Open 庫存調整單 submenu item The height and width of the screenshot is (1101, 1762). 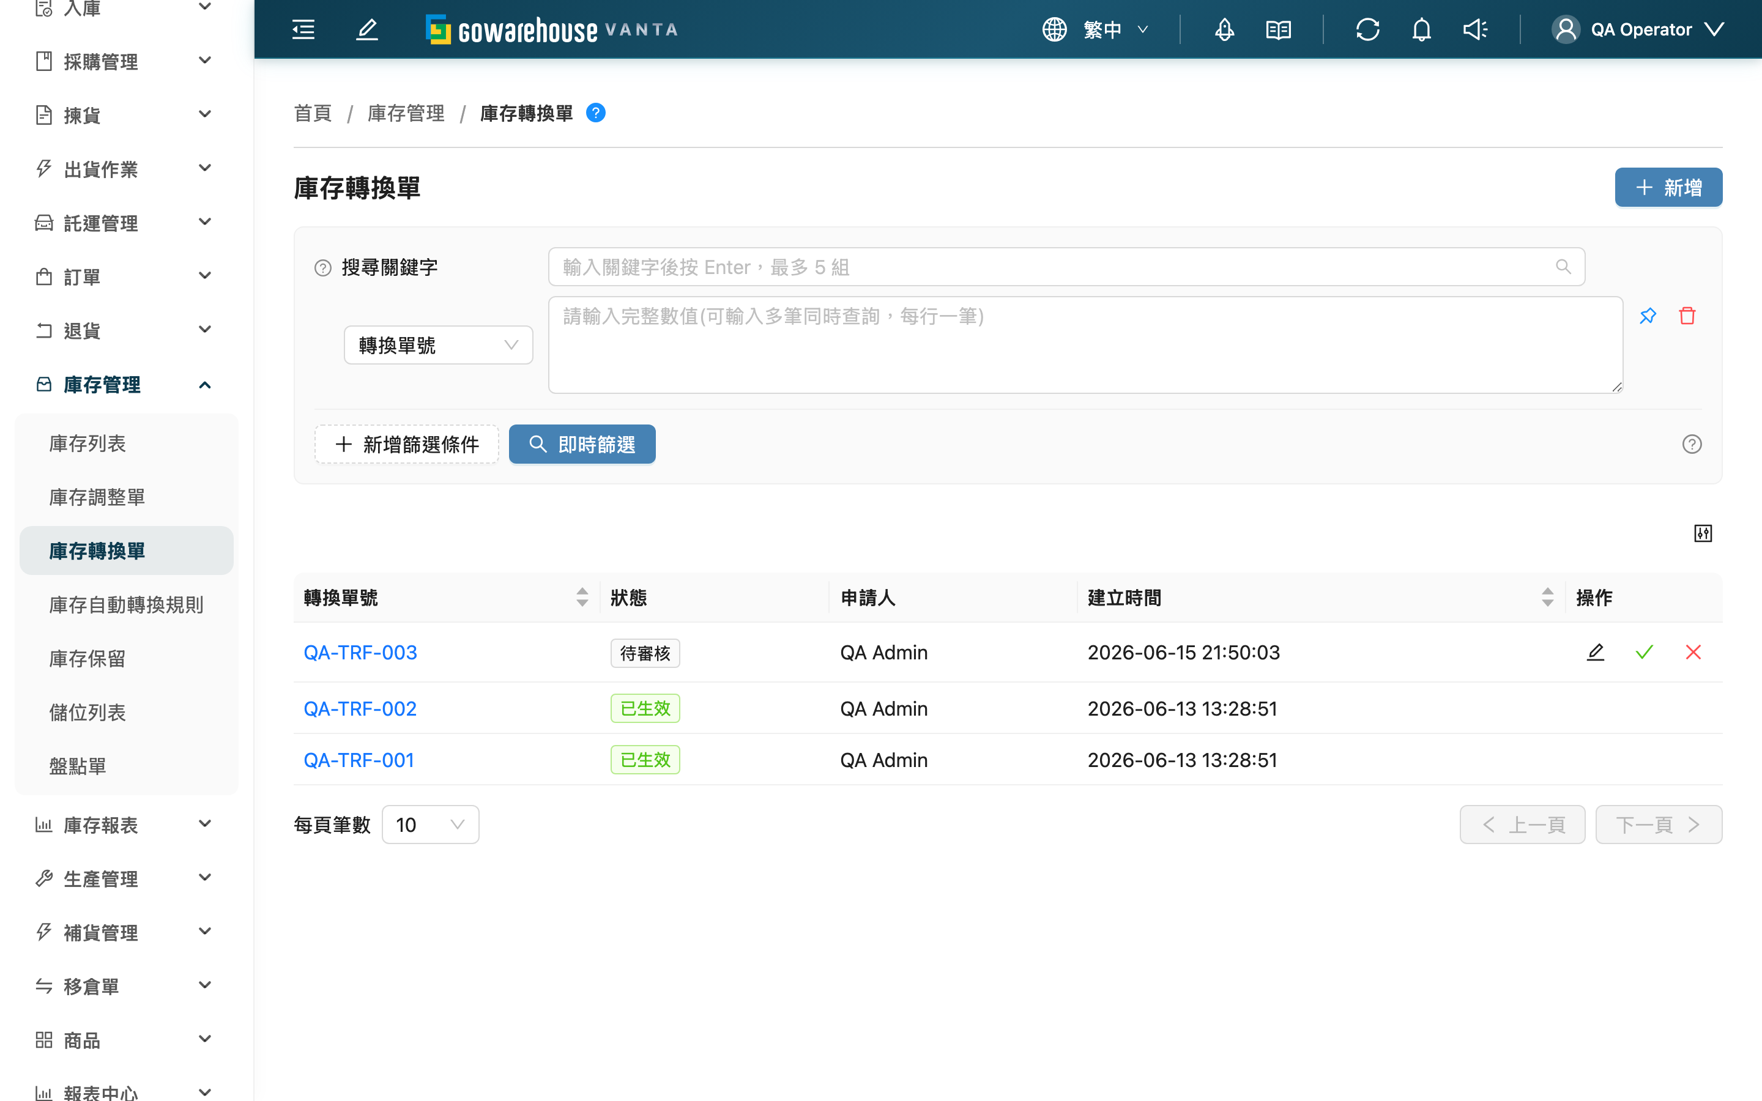pyautogui.click(x=127, y=497)
